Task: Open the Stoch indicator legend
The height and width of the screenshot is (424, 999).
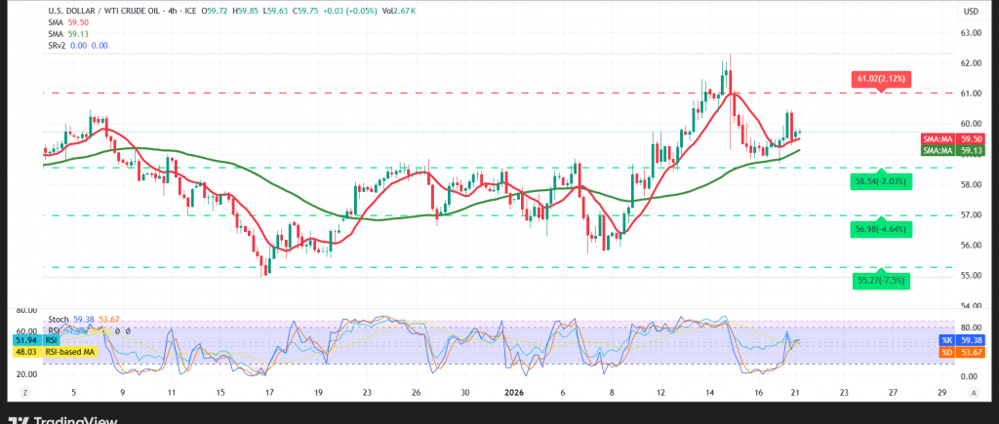Action: [58, 320]
